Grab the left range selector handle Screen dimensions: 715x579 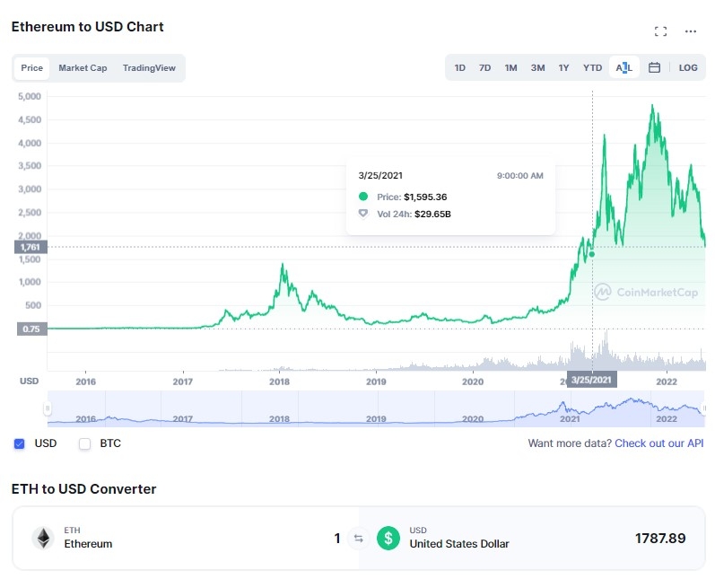pyautogui.click(x=48, y=408)
